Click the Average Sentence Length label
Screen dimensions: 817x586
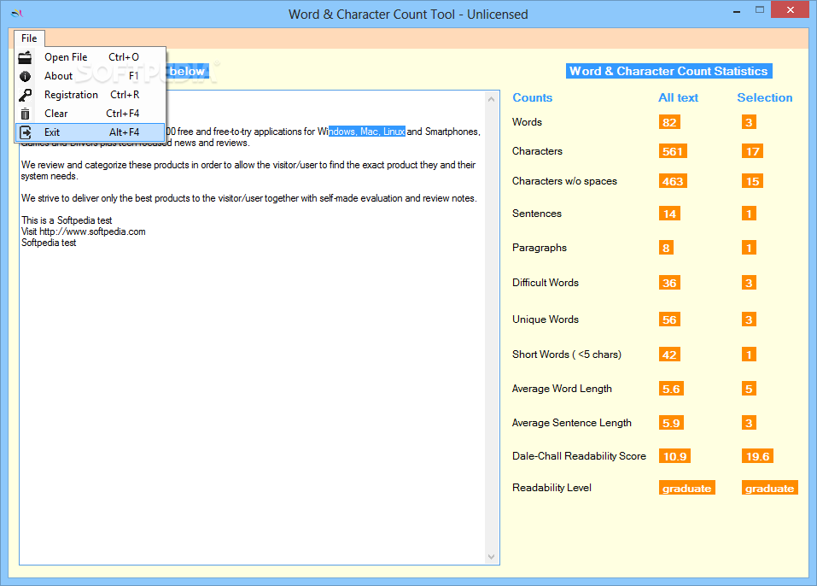(572, 423)
